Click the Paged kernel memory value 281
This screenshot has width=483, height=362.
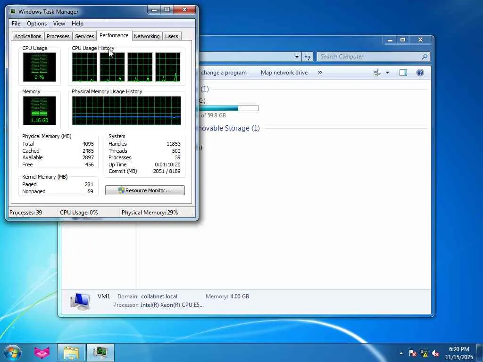click(89, 184)
